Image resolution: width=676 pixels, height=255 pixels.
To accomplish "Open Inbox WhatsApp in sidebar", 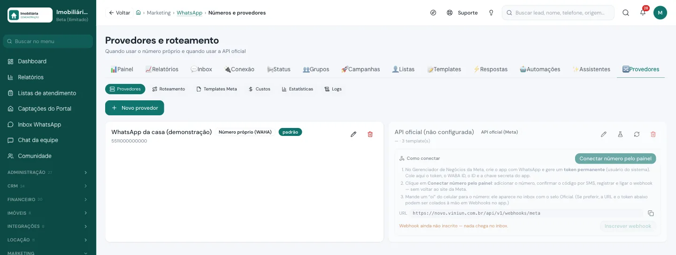I will (48, 125).
